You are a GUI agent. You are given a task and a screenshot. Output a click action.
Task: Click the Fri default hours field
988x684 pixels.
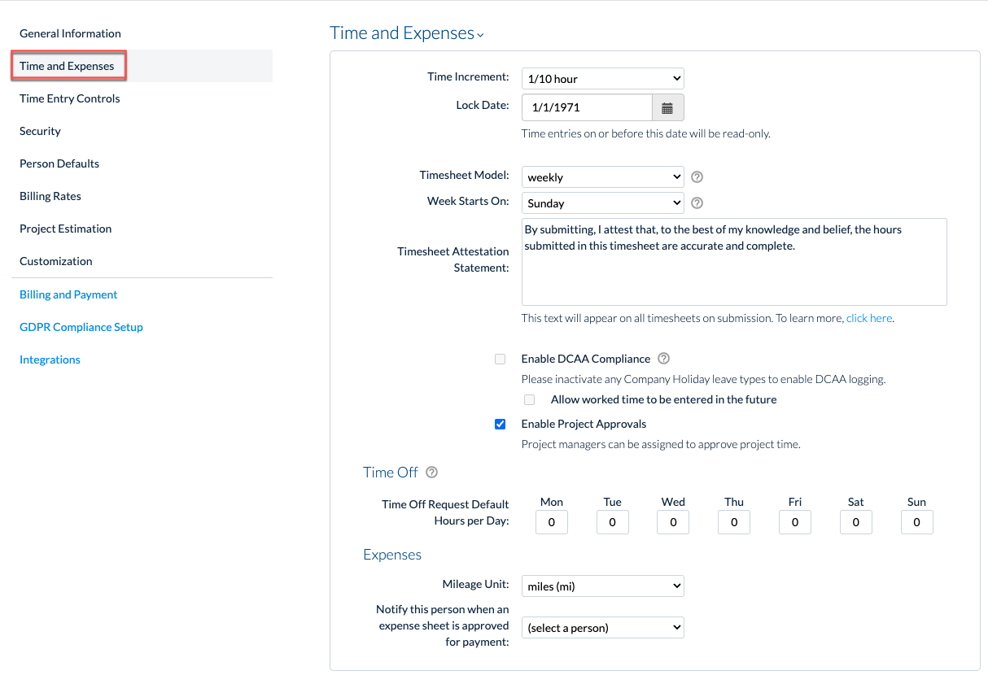(795, 522)
